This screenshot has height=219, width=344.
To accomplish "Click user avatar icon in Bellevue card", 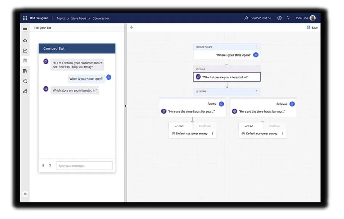I will 292,104.
